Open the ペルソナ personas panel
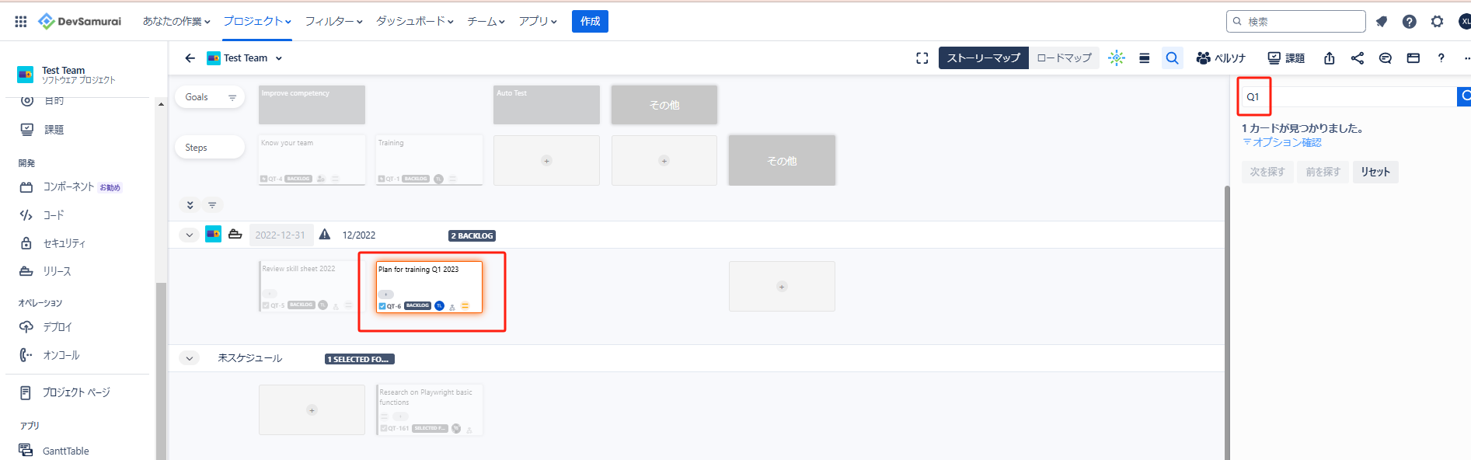 [1221, 58]
